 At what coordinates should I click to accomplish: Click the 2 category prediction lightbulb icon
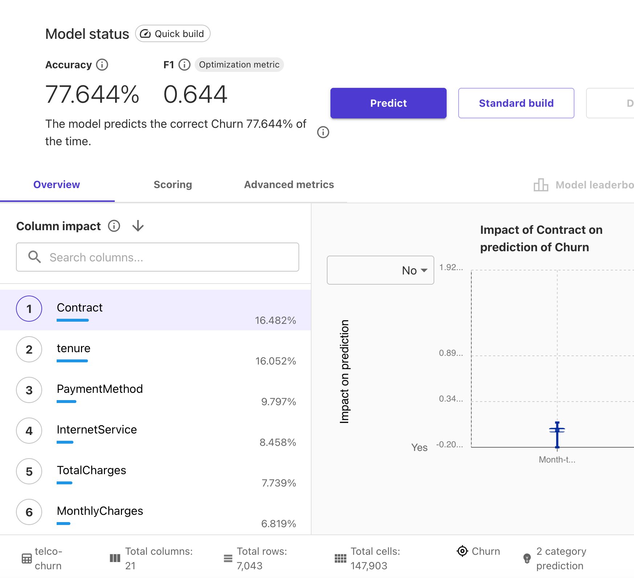[x=527, y=558]
